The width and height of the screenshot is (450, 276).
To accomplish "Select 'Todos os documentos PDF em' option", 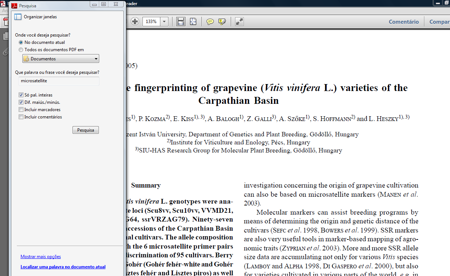I will pos(21,50).
